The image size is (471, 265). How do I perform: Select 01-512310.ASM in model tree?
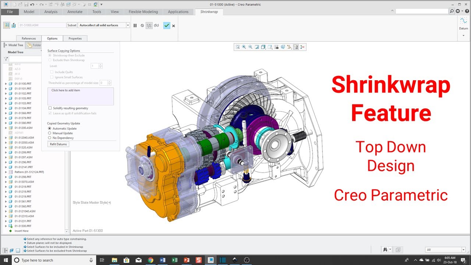[x=24, y=216]
